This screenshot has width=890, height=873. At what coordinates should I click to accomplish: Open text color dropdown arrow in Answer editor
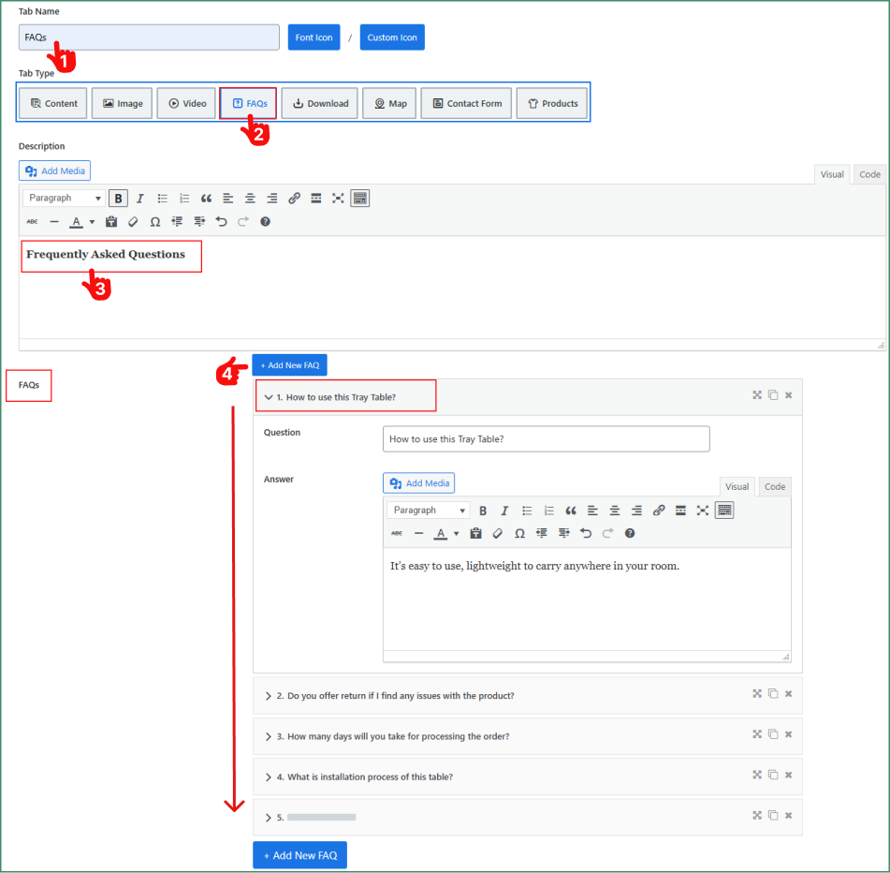click(457, 533)
